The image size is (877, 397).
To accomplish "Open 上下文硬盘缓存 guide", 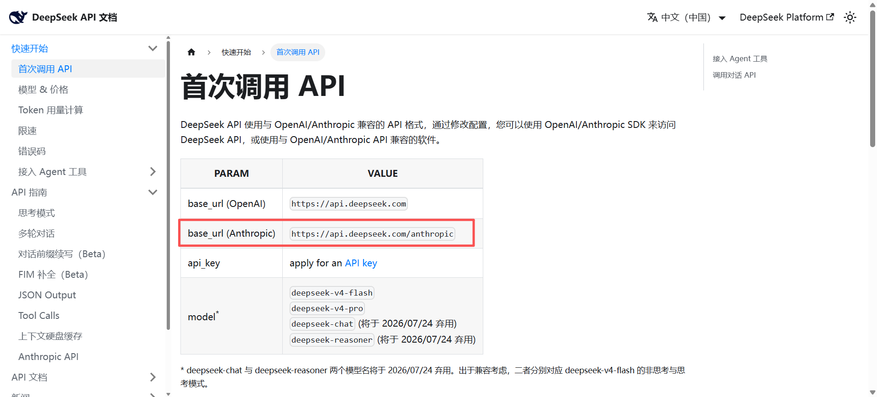I will [50, 336].
